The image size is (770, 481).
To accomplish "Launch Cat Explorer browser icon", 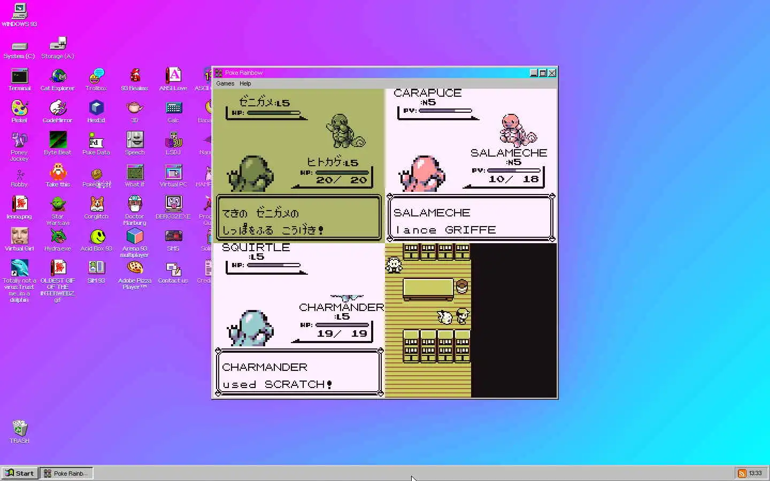I will [58, 80].
